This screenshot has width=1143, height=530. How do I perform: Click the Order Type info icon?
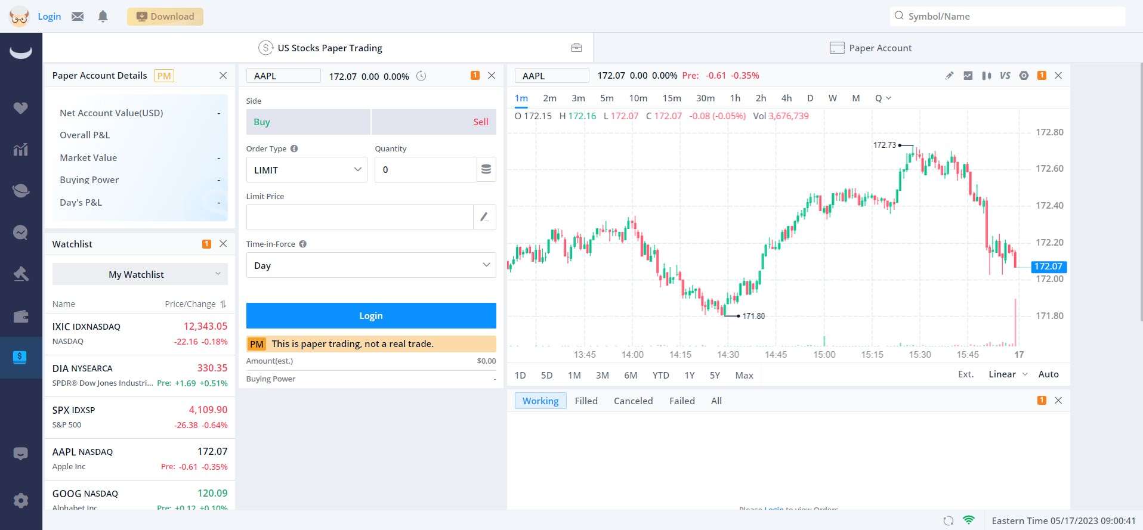pyautogui.click(x=294, y=148)
